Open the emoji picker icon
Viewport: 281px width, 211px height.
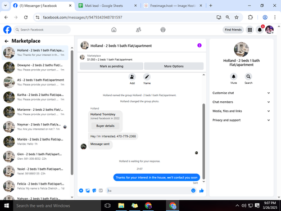click(x=193, y=191)
